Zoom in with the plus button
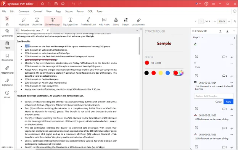 point(229,21)
